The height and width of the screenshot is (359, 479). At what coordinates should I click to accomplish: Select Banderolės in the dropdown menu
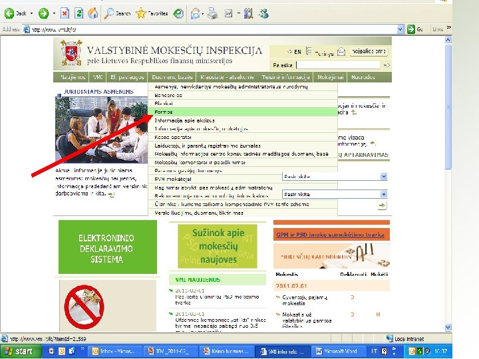243,95
